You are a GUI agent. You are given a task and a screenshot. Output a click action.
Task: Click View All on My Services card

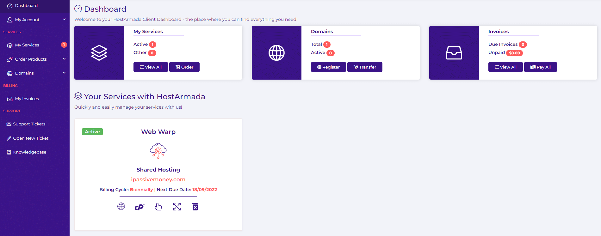click(x=151, y=67)
